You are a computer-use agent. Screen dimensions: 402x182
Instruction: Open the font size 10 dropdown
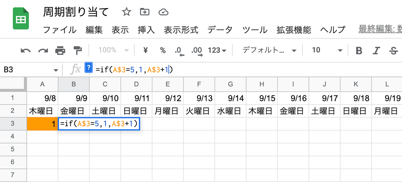coord(327,50)
